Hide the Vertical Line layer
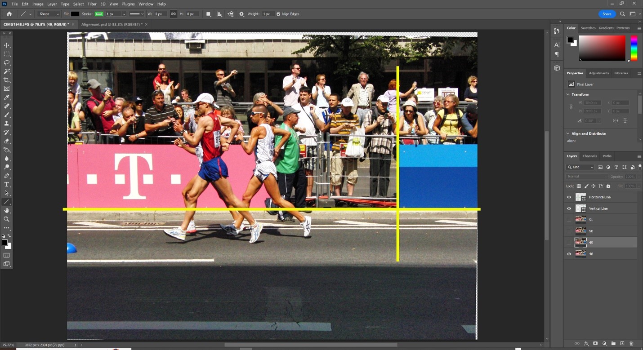 (x=569, y=208)
